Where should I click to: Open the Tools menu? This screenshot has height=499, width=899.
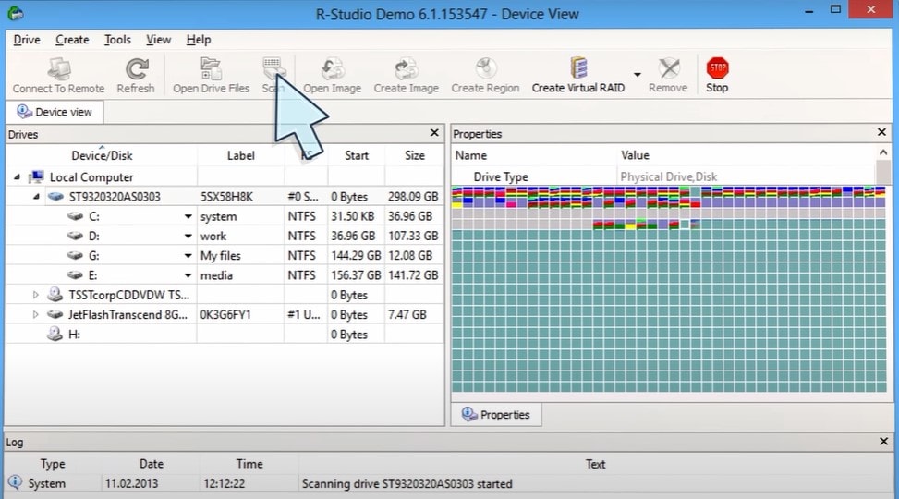point(117,40)
